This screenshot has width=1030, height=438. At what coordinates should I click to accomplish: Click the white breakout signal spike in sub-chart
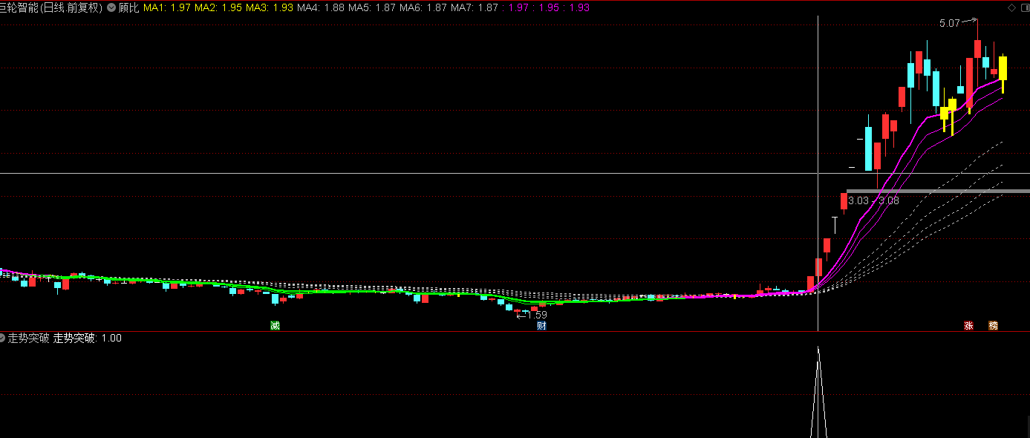(818, 392)
